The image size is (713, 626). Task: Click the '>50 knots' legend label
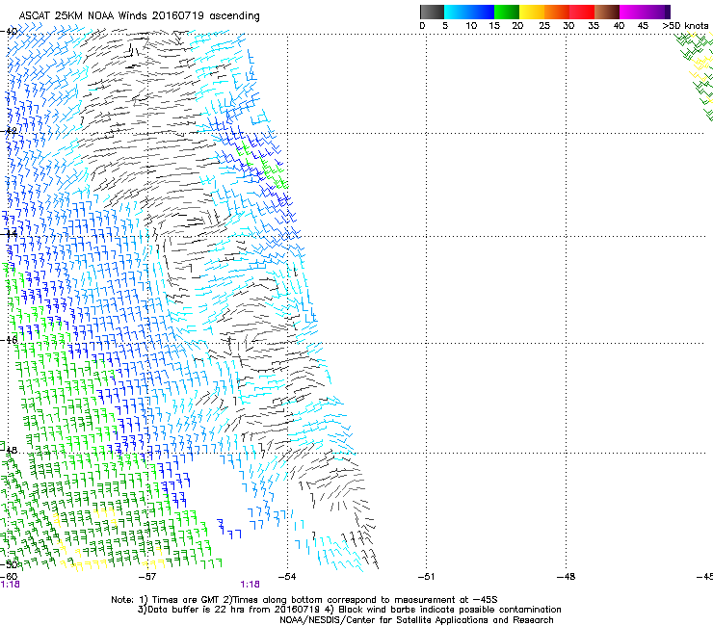(x=685, y=26)
